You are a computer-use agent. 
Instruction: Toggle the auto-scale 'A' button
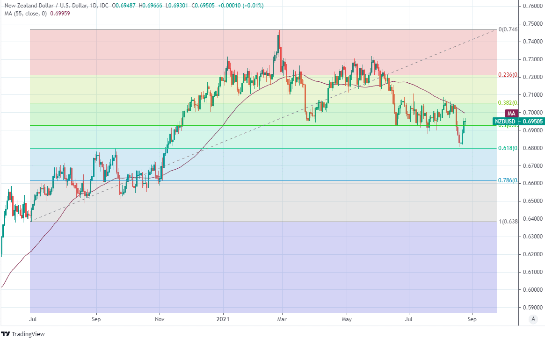(532, 319)
